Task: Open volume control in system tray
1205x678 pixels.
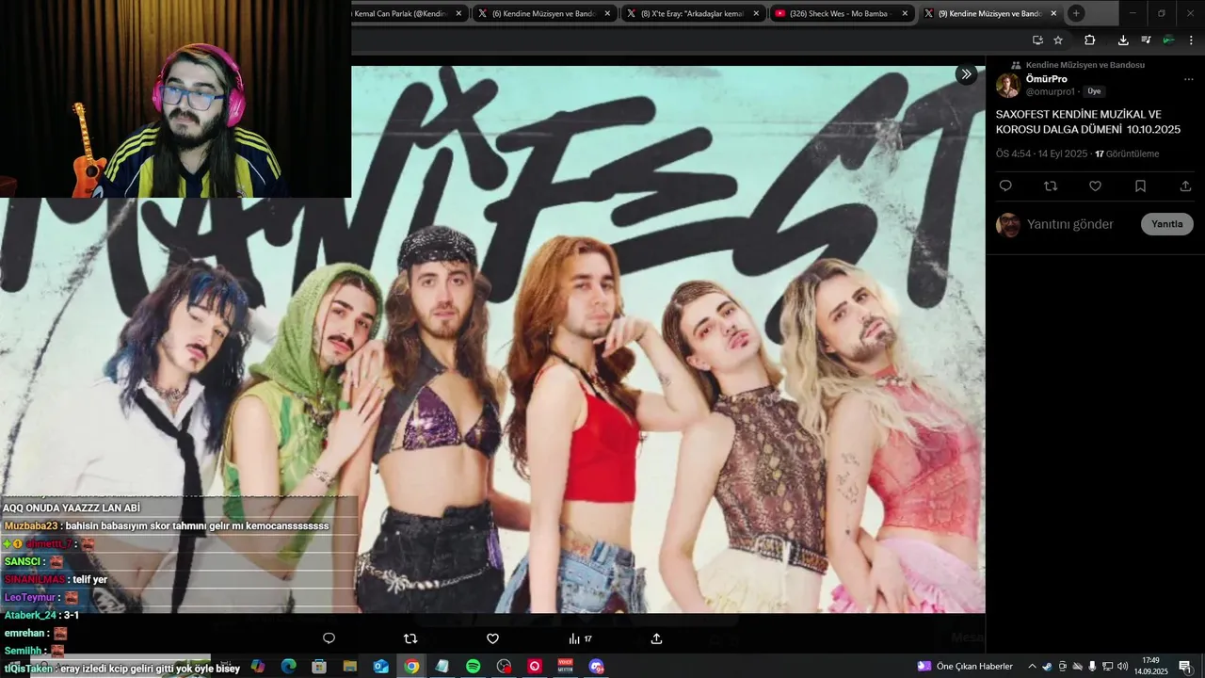Action: click(1122, 666)
